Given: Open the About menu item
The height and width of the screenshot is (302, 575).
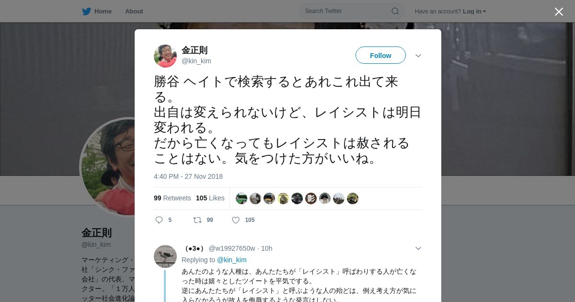Looking at the screenshot, I should [134, 11].
